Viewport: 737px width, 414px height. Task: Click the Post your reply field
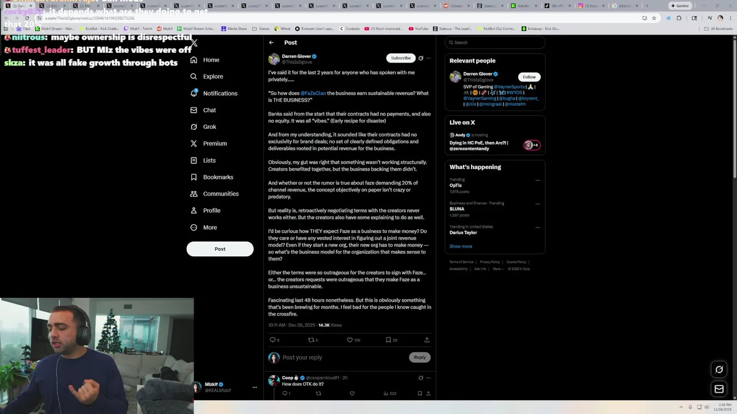coord(344,358)
